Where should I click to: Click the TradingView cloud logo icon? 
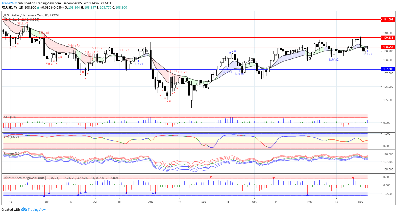click(x=24, y=209)
